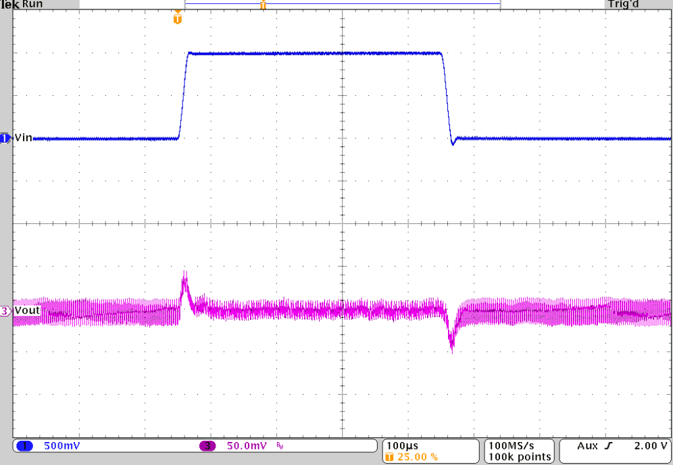Select the blue CH1 badge in the readout bar
Image resolution: width=673 pixels, height=465 pixels.
[24, 445]
